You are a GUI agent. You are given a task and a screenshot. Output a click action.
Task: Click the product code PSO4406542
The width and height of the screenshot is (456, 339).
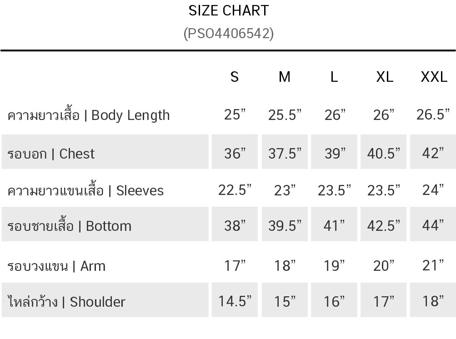pyautogui.click(x=228, y=34)
